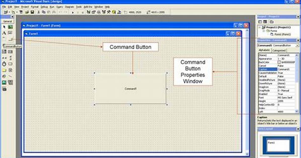Start the program with the Run arrow

pyautogui.click(x=73, y=13)
